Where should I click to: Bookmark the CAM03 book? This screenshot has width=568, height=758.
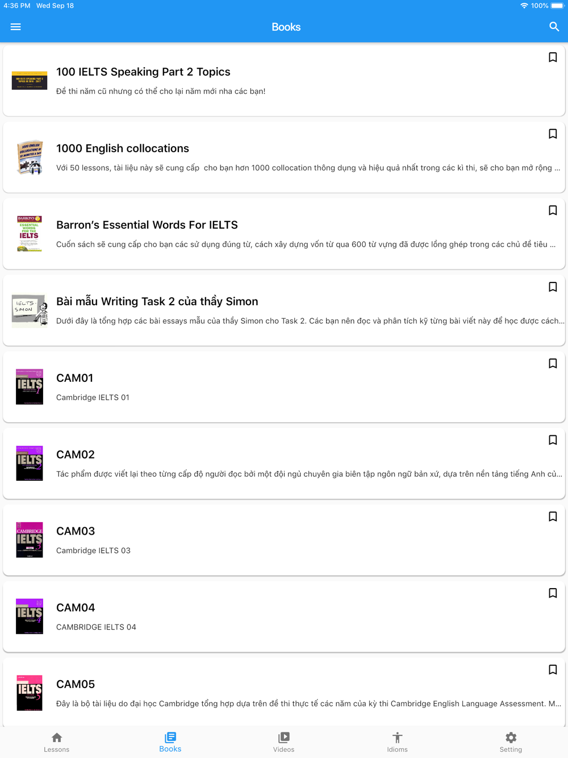(x=553, y=517)
